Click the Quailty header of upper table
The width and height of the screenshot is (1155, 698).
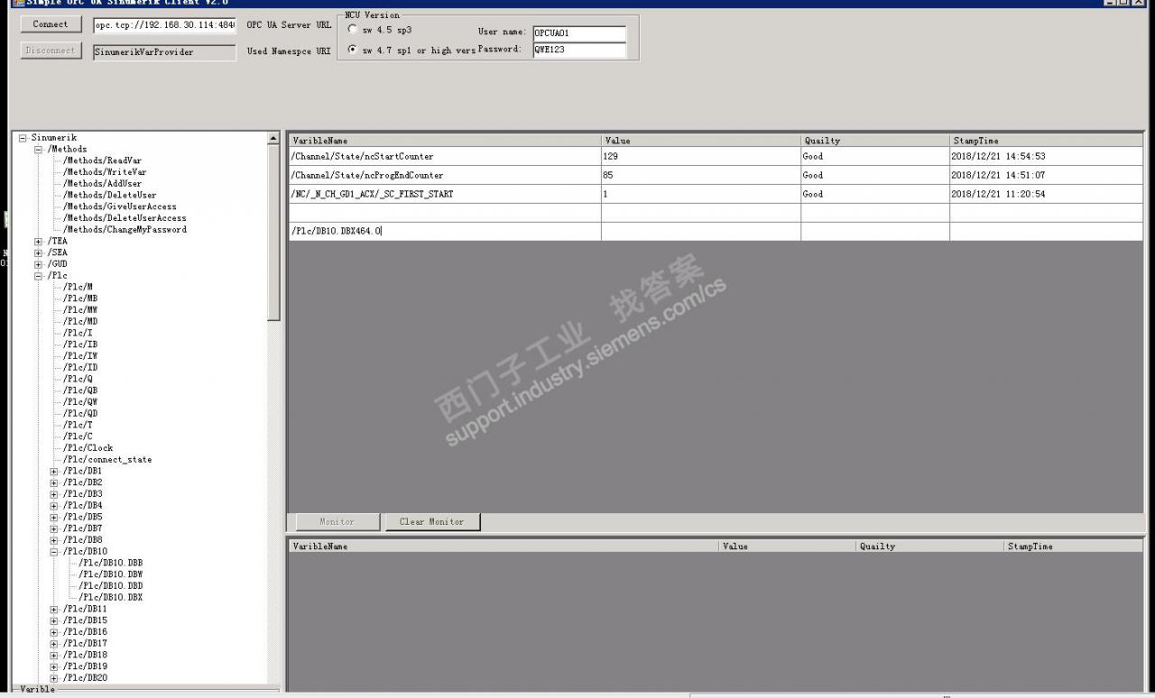[x=875, y=141]
